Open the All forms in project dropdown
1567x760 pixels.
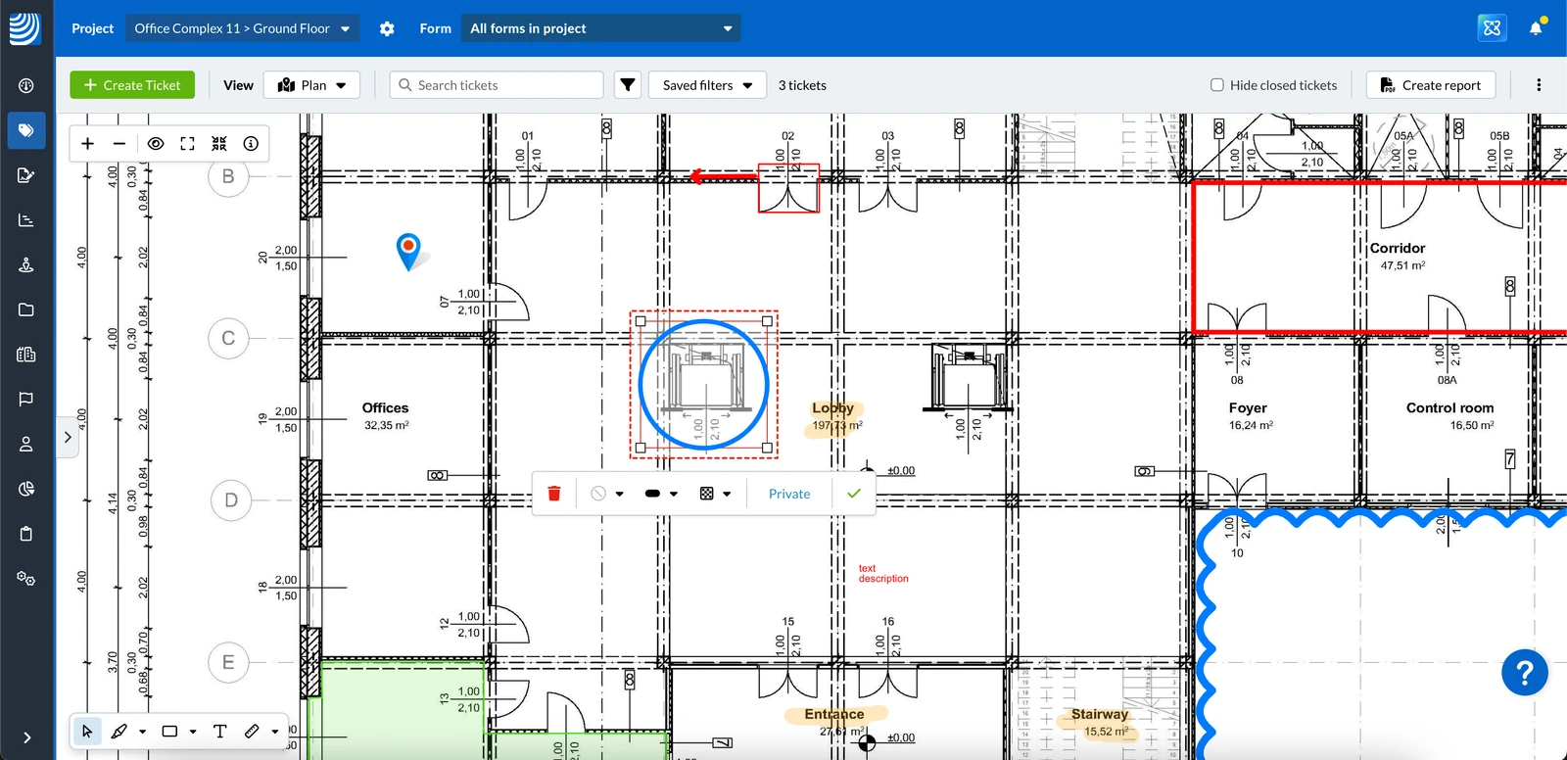coord(601,28)
